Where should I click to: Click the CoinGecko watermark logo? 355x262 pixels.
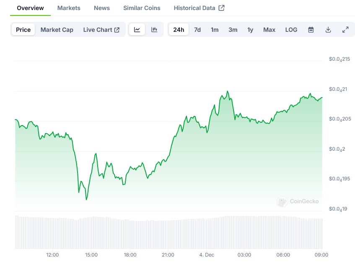[x=298, y=202]
